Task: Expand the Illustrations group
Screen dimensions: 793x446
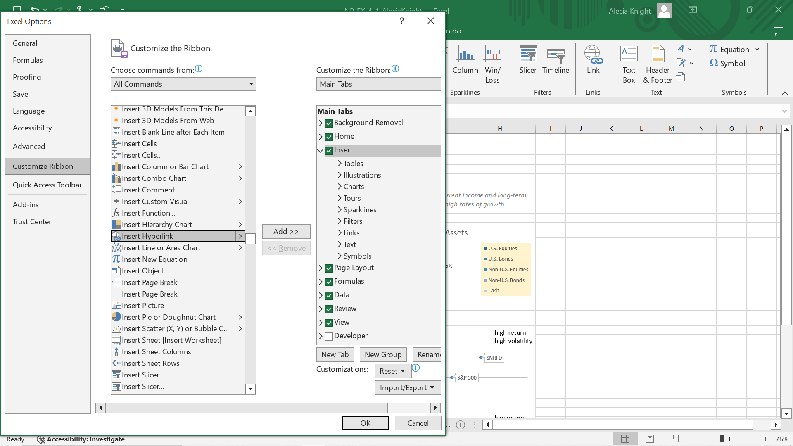Action: [x=340, y=175]
